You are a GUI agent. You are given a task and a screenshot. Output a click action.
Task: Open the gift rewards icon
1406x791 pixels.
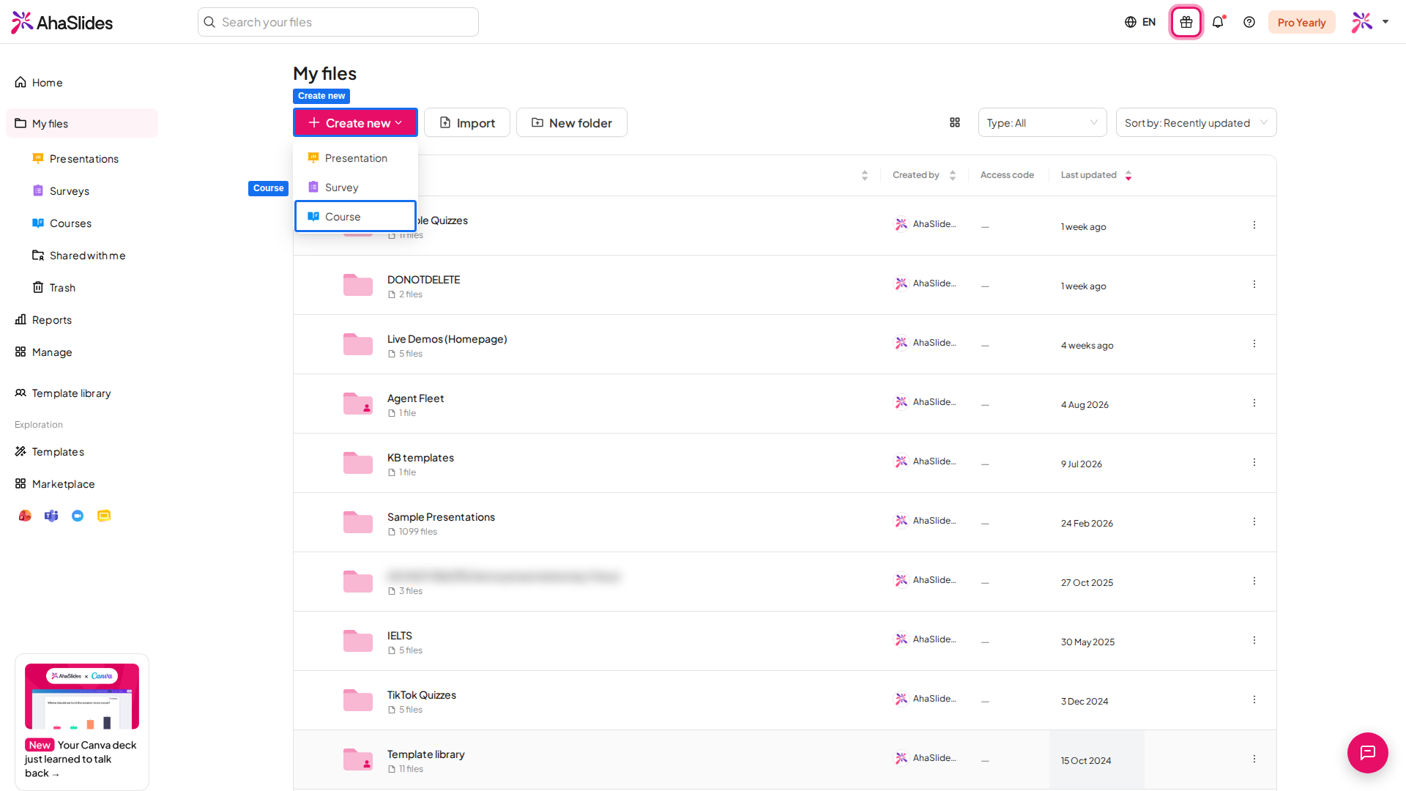tap(1186, 22)
